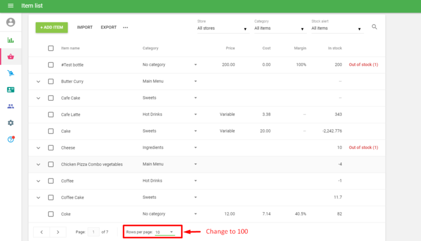Image resolution: width=421 pixels, height=241 pixels.
Task: Click the Export menu option
Action: 108,27
